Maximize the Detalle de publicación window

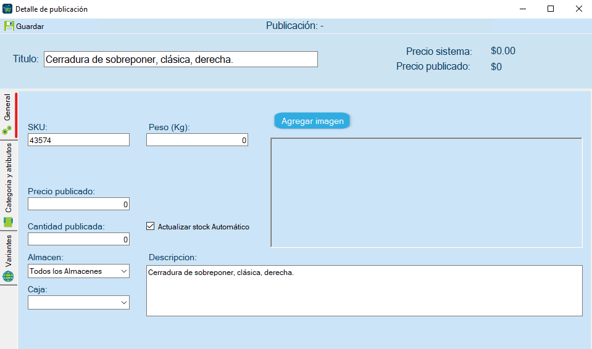(x=551, y=9)
